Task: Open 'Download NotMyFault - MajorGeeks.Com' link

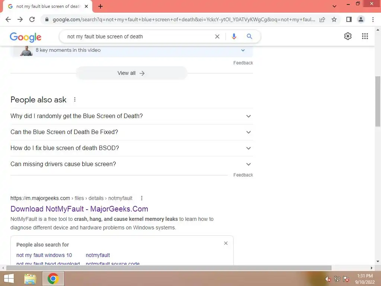Action: pos(79,209)
